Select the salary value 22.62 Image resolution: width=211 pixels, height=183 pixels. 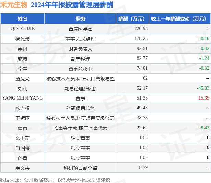pos(142,128)
